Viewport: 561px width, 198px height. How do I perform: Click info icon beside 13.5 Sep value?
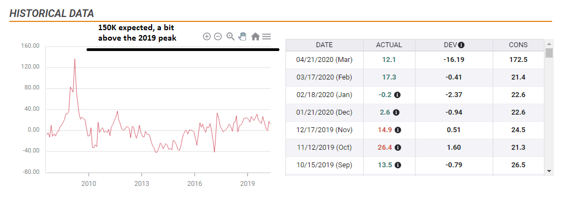pyautogui.click(x=398, y=165)
